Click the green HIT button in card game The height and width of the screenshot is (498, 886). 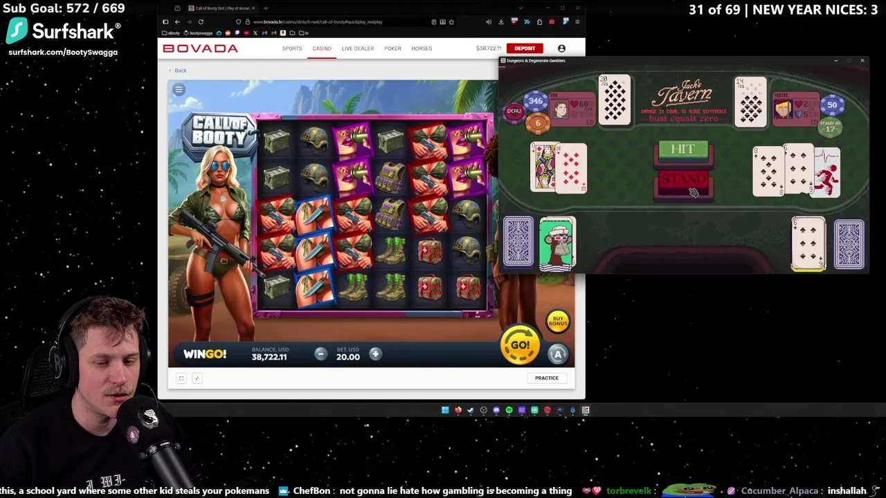[x=683, y=149]
